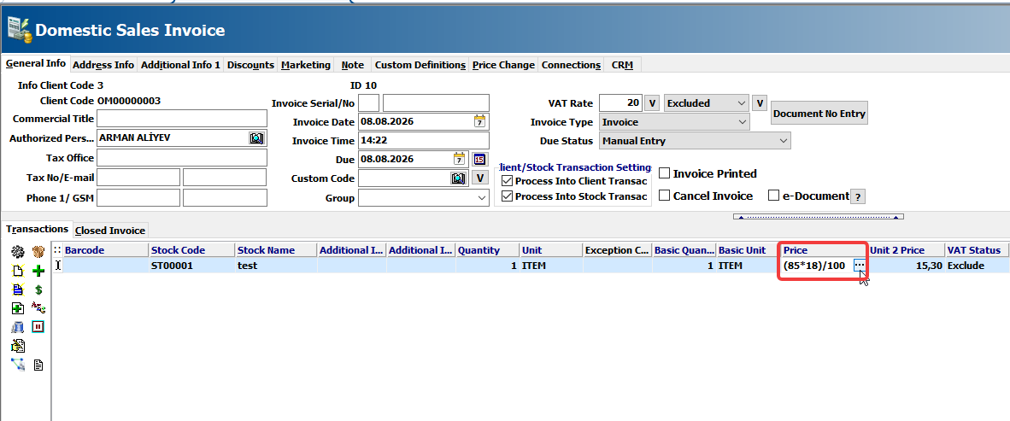Click the VAT Status column header
The width and height of the screenshot is (1010, 421).
[978, 249]
